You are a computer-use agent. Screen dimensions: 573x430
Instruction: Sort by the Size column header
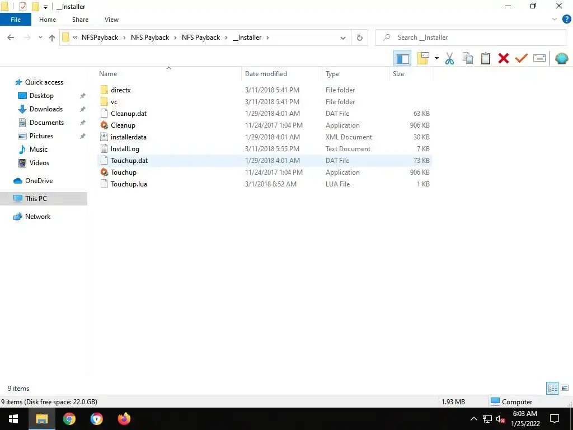coord(398,74)
